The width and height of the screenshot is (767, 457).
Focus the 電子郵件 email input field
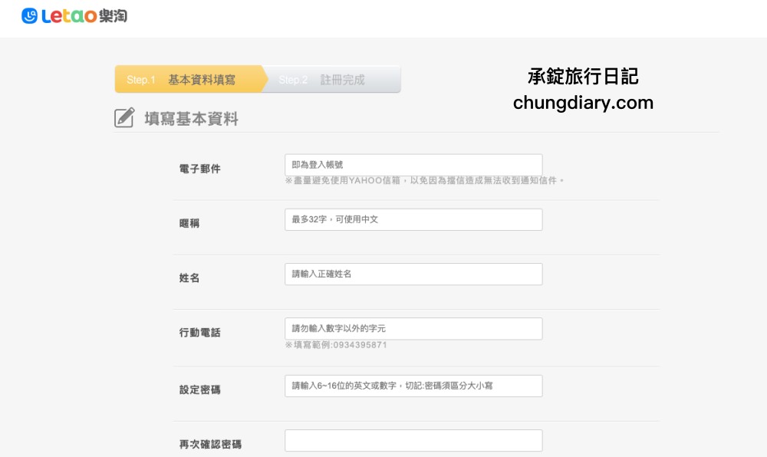[x=413, y=165]
